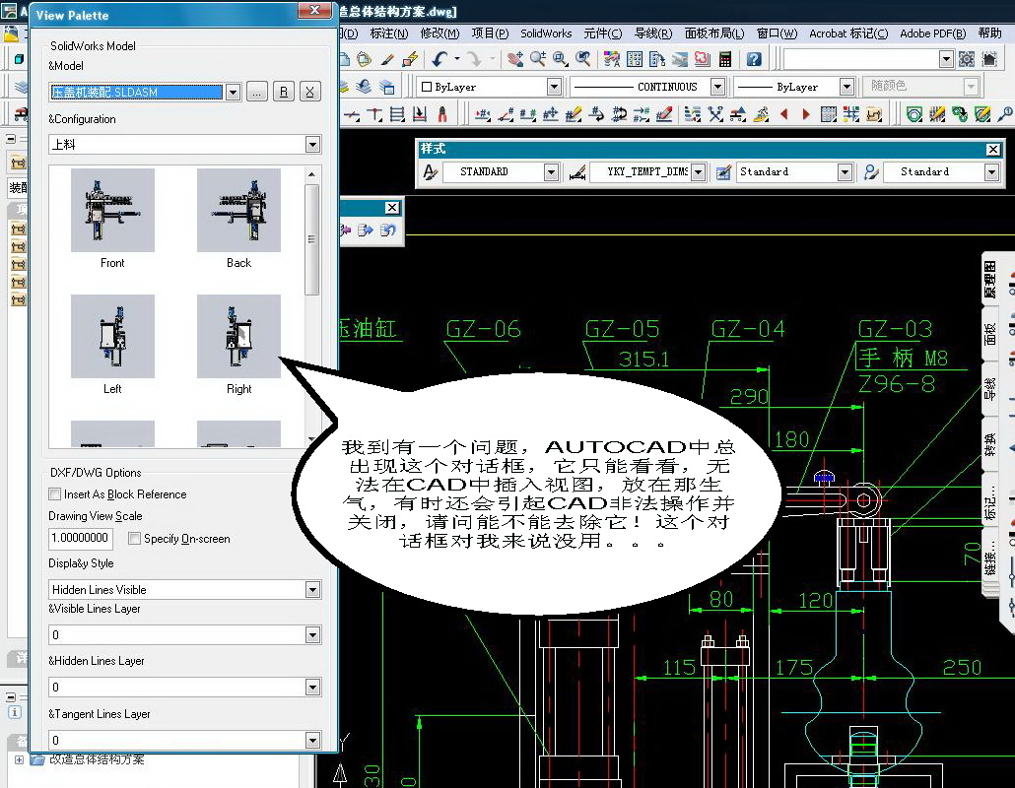Open the Model file dropdown arrow
Image resolution: width=1015 pixels, height=788 pixels.
233,93
